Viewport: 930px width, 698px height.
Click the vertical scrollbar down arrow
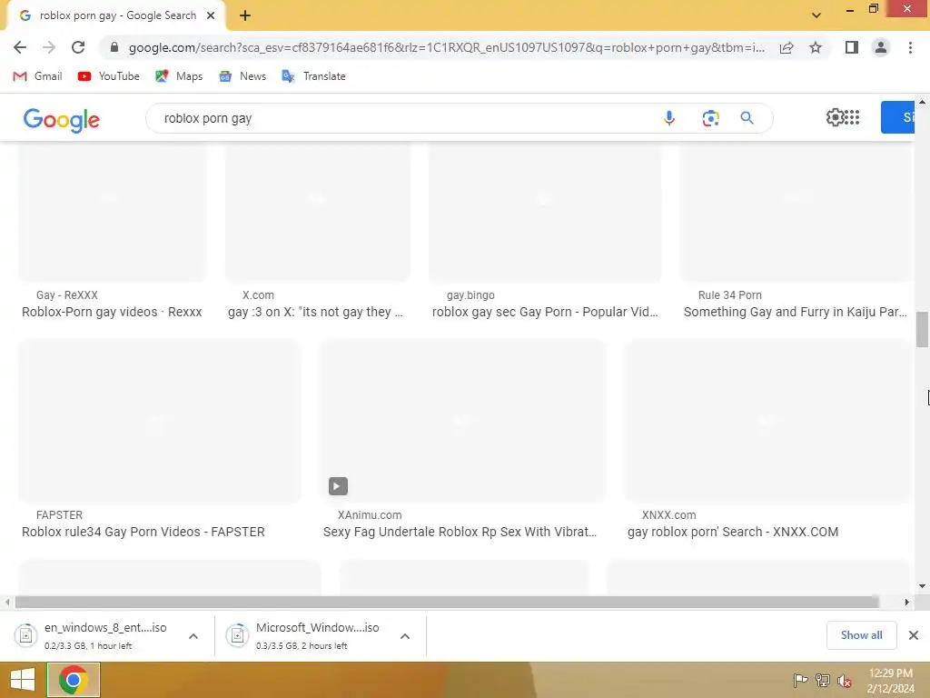(922, 586)
